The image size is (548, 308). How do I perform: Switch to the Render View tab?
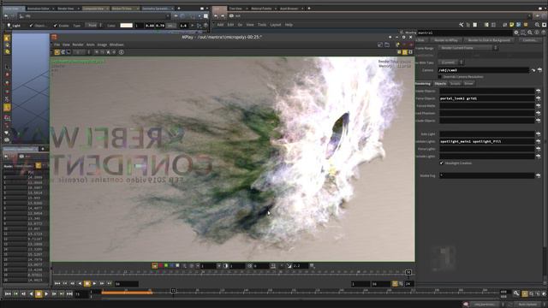66,9
